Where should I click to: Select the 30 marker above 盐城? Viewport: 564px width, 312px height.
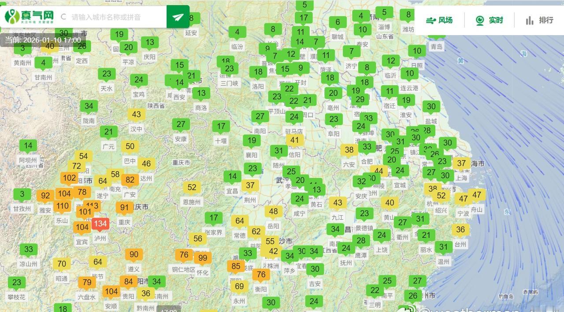pyautogui.click(x=431, y=107)
